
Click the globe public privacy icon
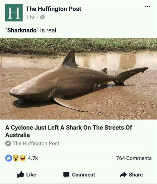tap(42, 17)
